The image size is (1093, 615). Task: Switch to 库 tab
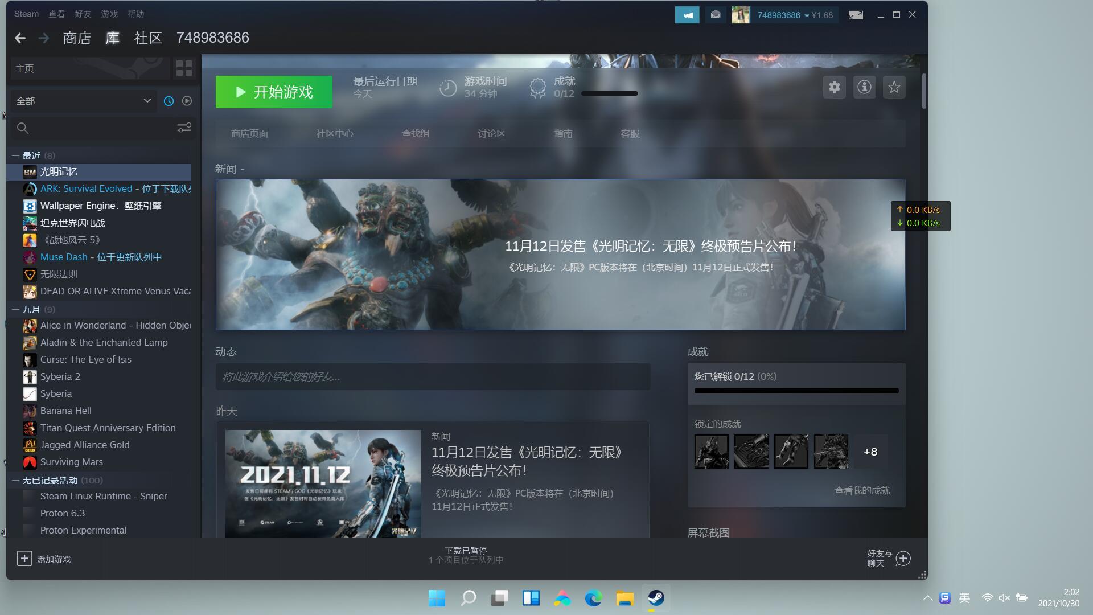pyautogui.click(x=113, y=38)
